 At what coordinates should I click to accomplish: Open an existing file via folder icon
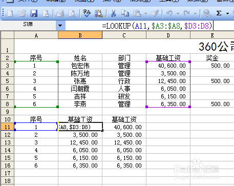(22, 13)
